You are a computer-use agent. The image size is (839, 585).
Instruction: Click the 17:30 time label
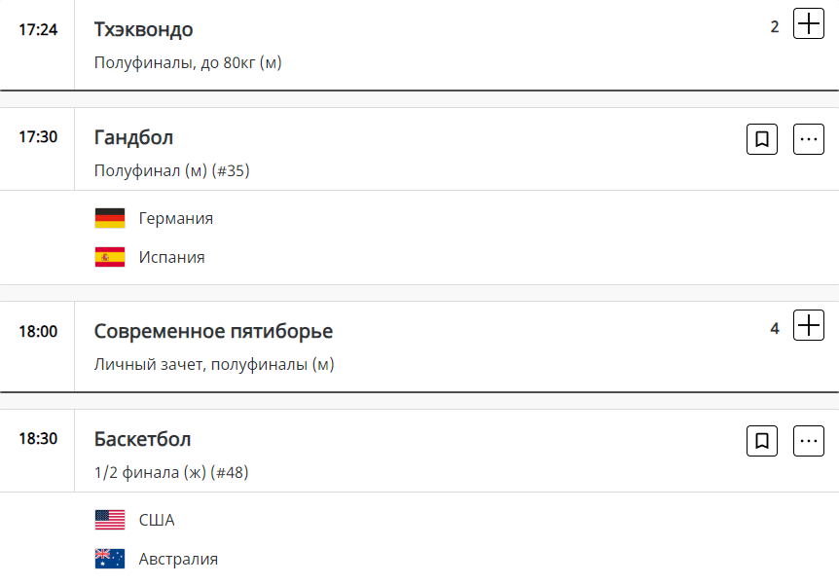tap(38, 136)
